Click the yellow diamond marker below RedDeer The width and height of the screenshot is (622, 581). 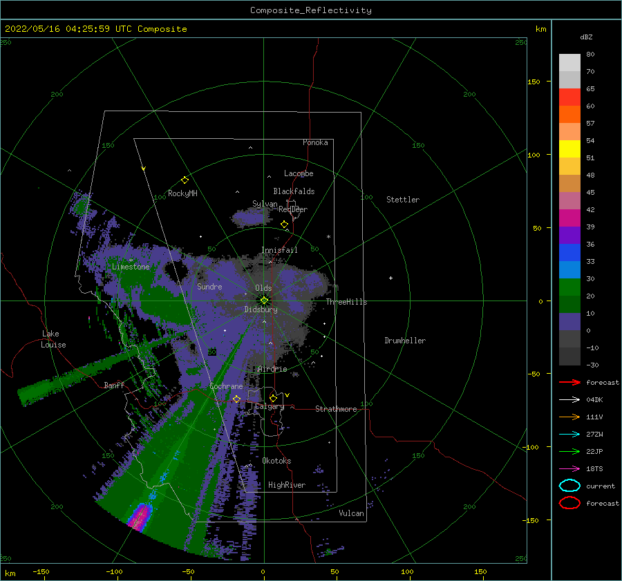pos(285,225)
